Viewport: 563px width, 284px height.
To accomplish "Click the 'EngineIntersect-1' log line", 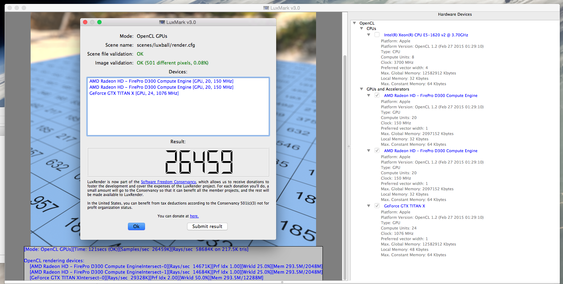I will click(176, 272).
